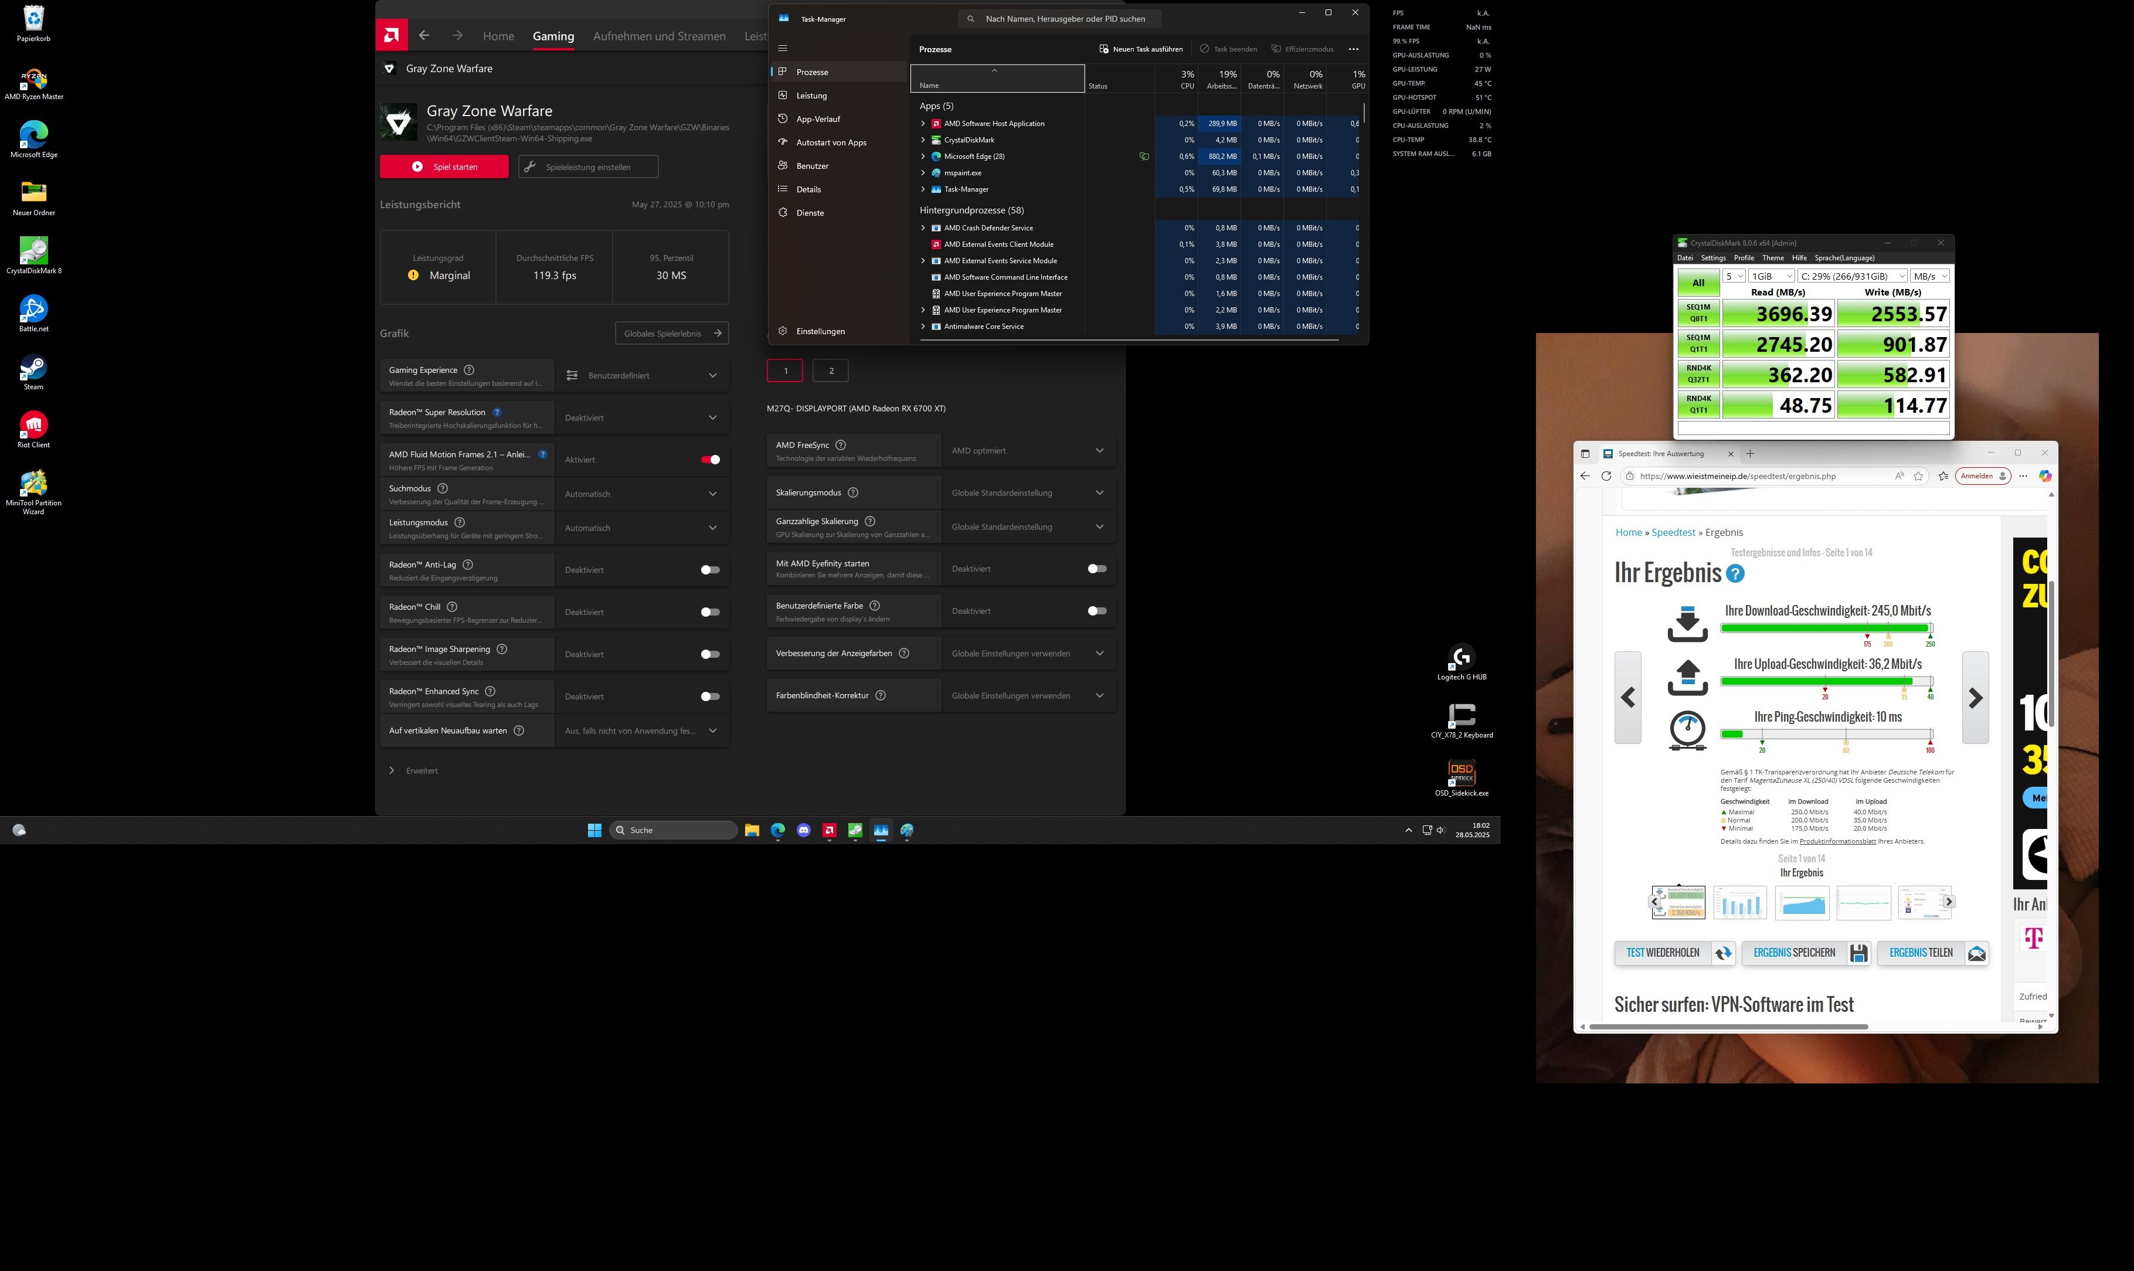Open Einstellungen in Task Manager
The width and height of the screenshot is (2134, 1271).
coord(820,331)
